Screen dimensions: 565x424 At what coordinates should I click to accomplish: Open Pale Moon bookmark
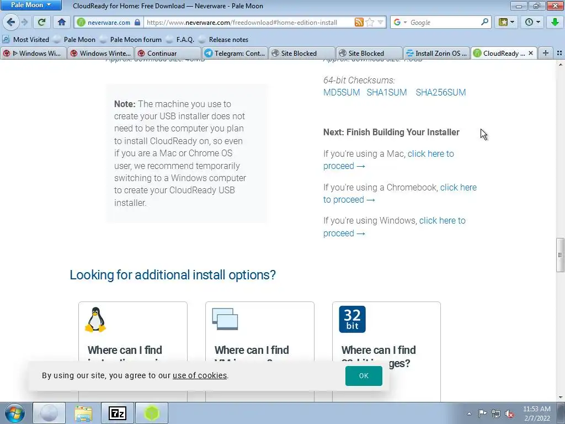pyautogui.click(x=74, y=39)
